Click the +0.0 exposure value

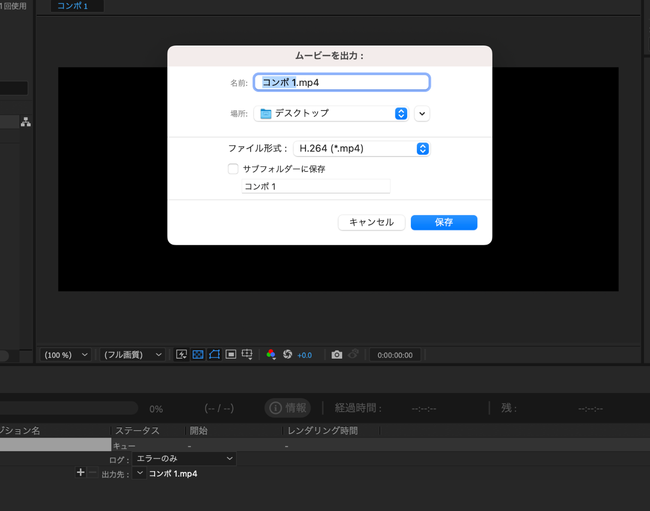point(305,355)
